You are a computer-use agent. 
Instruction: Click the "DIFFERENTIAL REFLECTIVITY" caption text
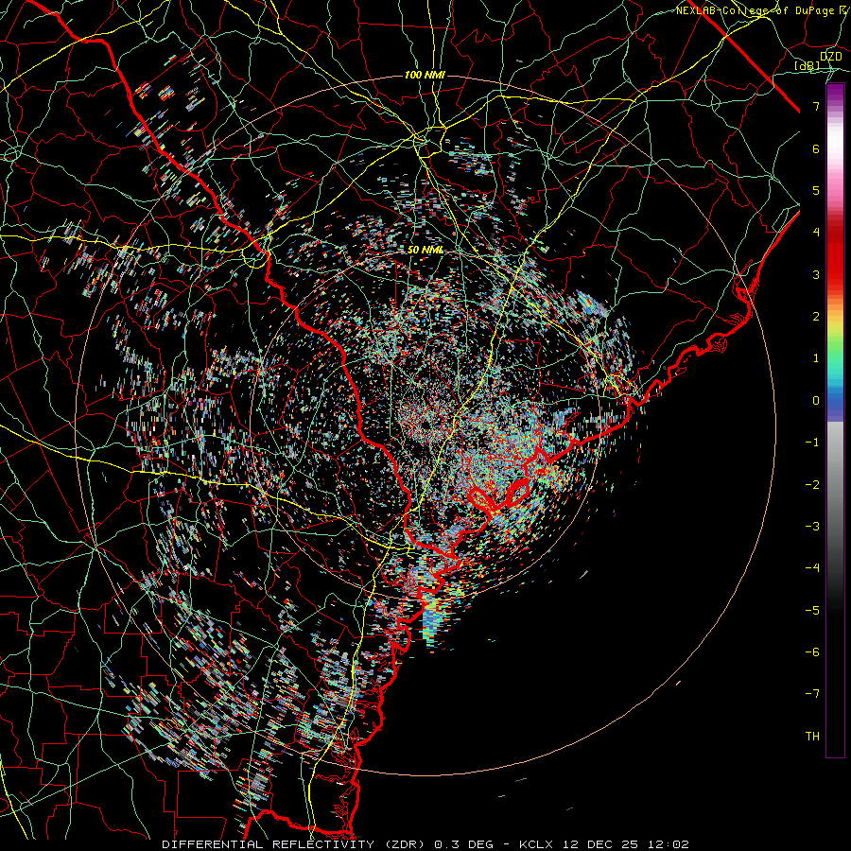click(269, 844)
